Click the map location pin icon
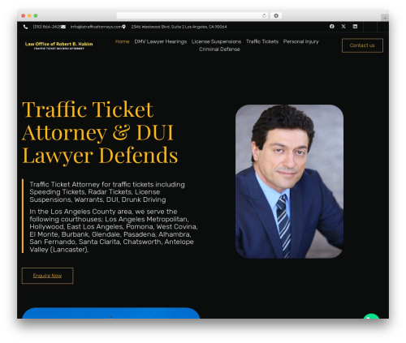This screenshot has width=406, height=343. [x=124, y=27]
